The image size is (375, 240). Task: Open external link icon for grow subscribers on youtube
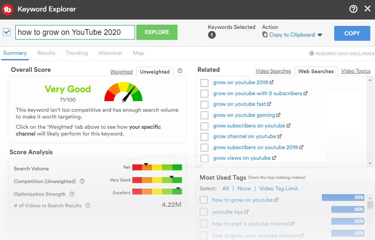[x=288, y=126]
